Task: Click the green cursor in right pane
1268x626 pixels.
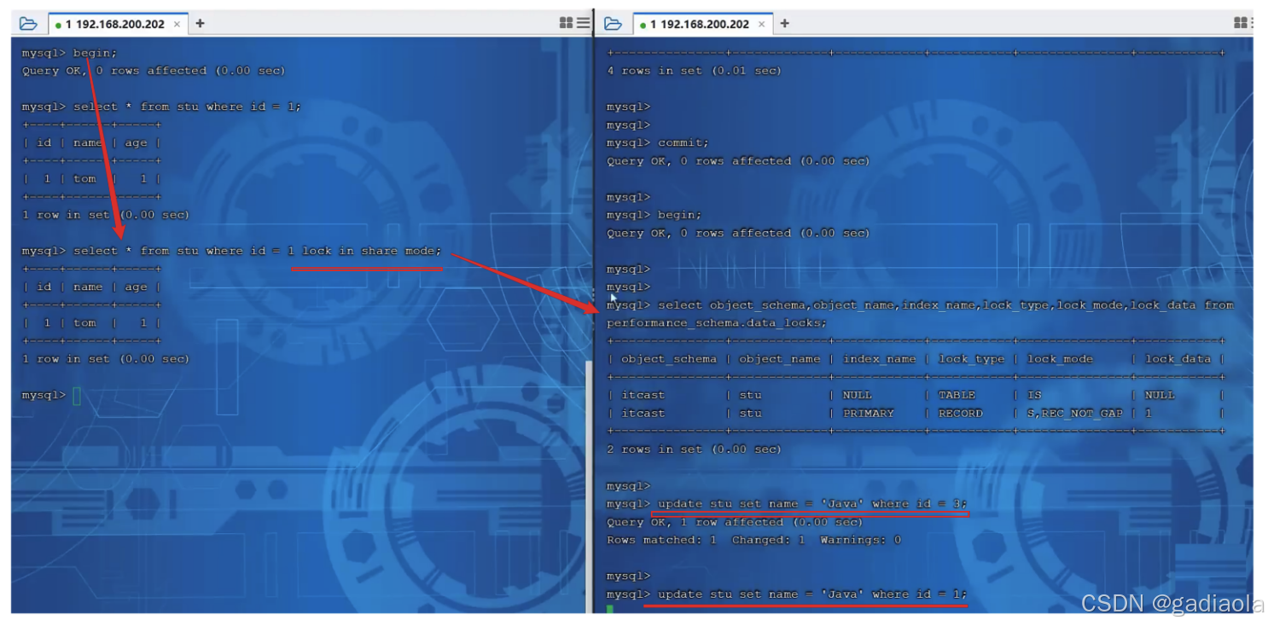Action: (610, 609)
